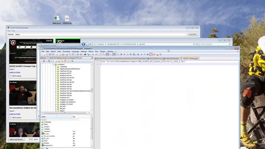Check 'add to queue' under BecomeAHero video
Screen dimensions: 265x149
pyautogui.click(x=11, y=118)
